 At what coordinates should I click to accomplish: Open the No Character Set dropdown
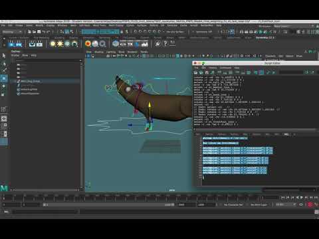tap(233, 205)
